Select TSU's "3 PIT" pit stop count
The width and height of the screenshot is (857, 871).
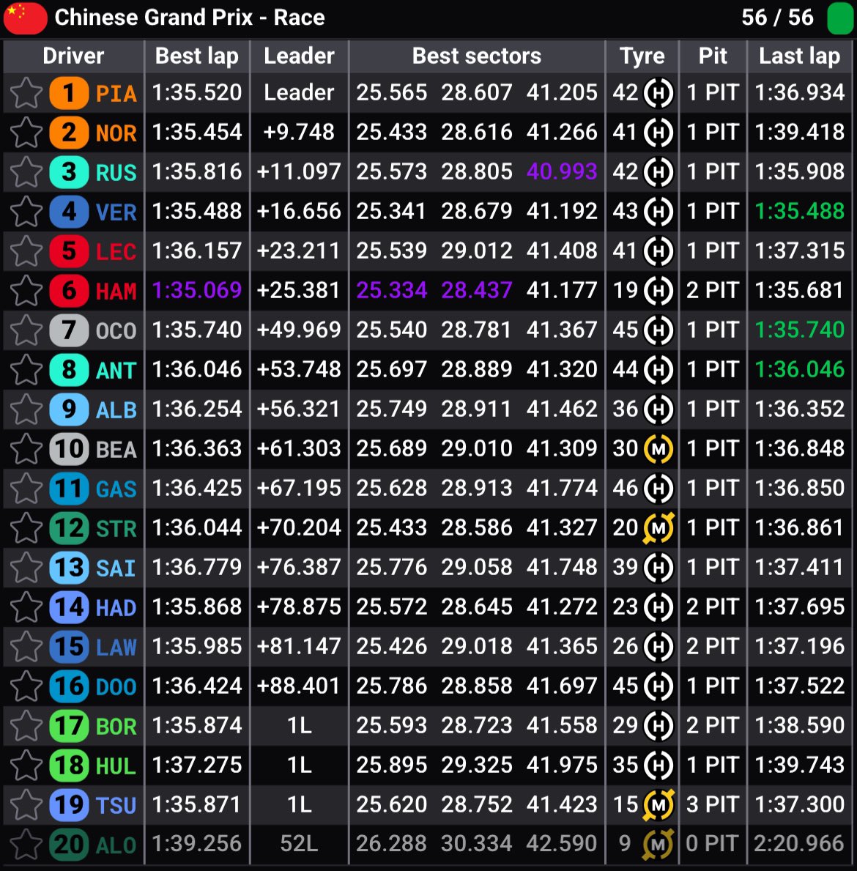coord(713,805)
